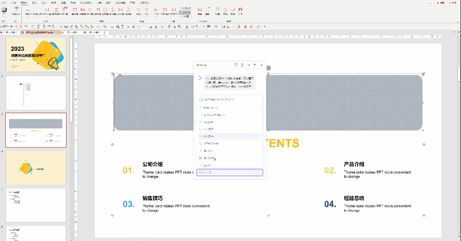Open customize quick access toolbar dropdown

tap(264, 27)
